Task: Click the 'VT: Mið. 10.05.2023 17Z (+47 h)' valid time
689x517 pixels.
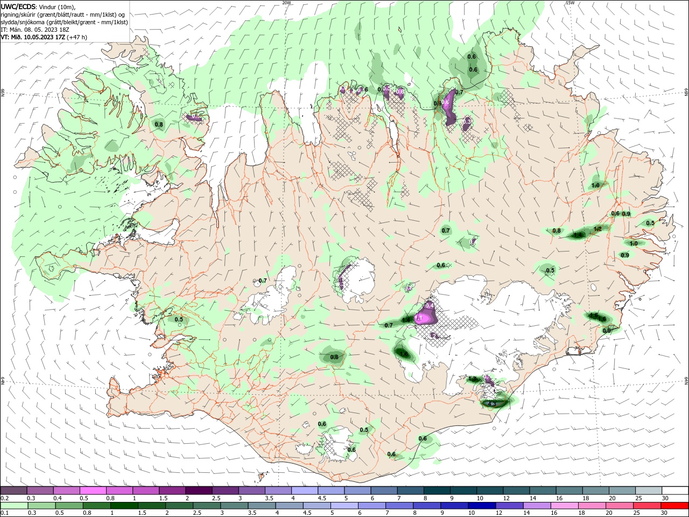Action: click(44, 37)
